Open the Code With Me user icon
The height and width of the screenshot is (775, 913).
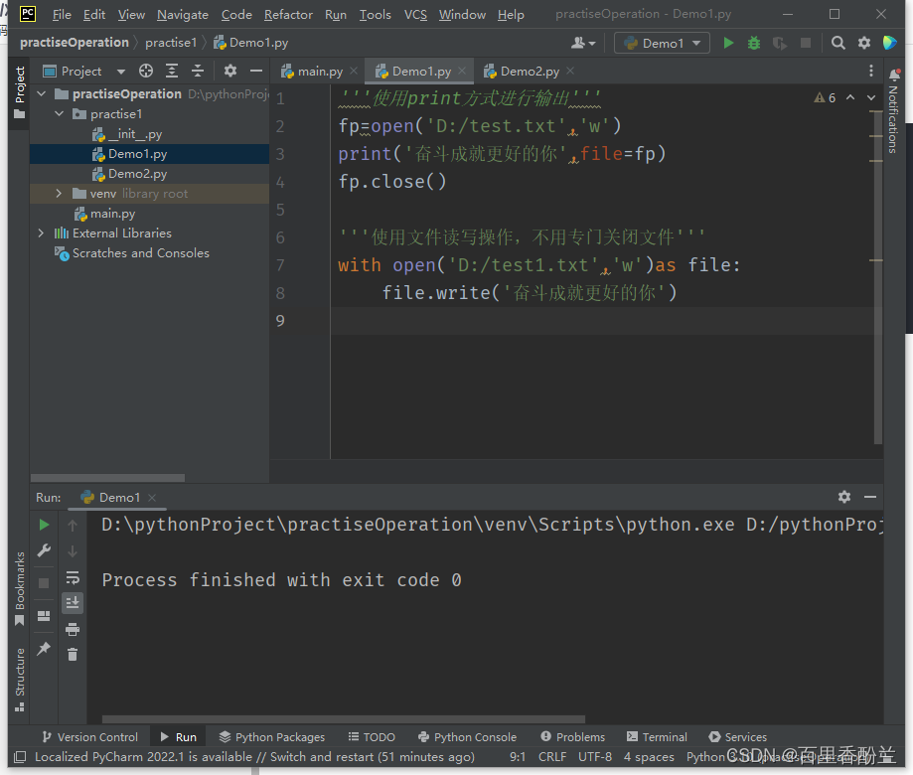pyautogui.click(x=583, y=43)
